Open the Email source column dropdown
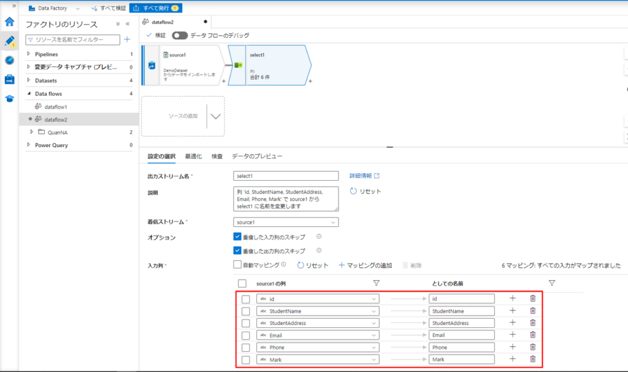Screen dimensions: 628x372 318,335
